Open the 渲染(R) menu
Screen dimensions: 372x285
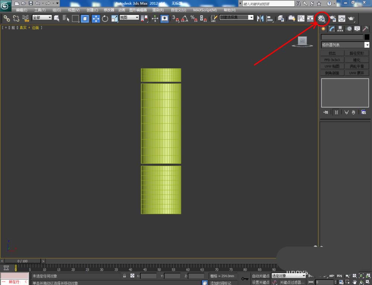pos(157,10)
